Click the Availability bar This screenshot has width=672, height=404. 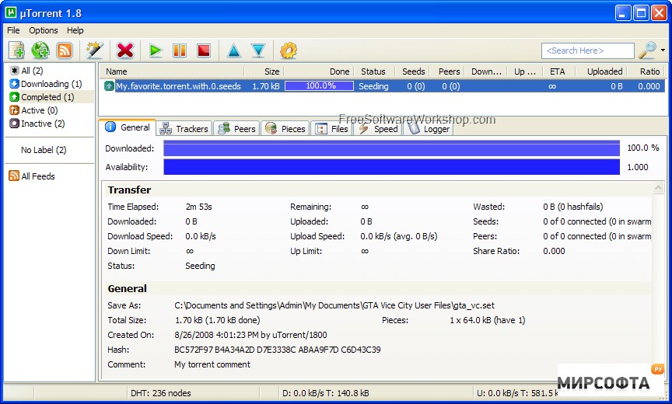(x=392, y=167)
